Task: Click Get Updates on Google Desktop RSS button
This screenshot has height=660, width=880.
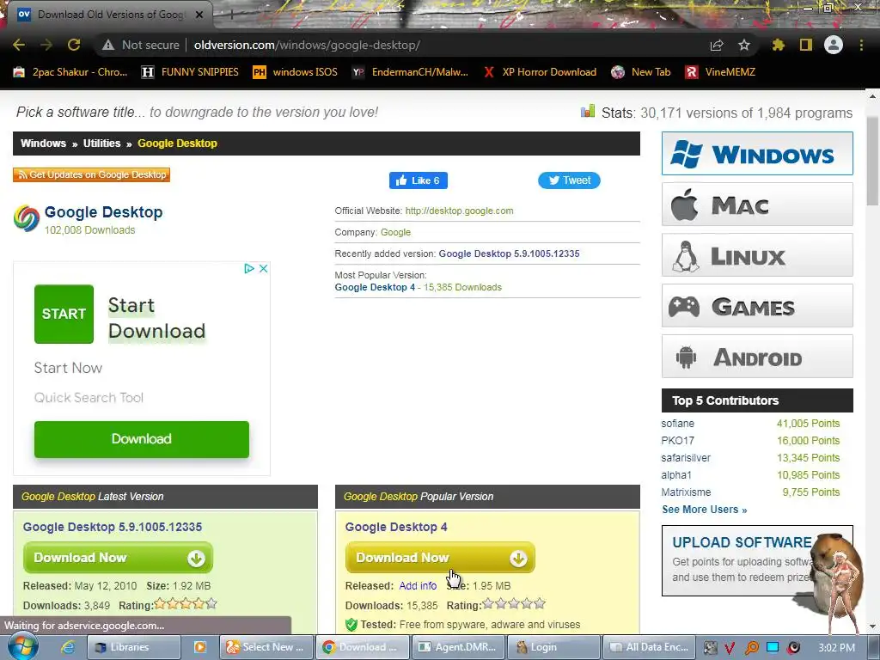Action: [91, 174]
